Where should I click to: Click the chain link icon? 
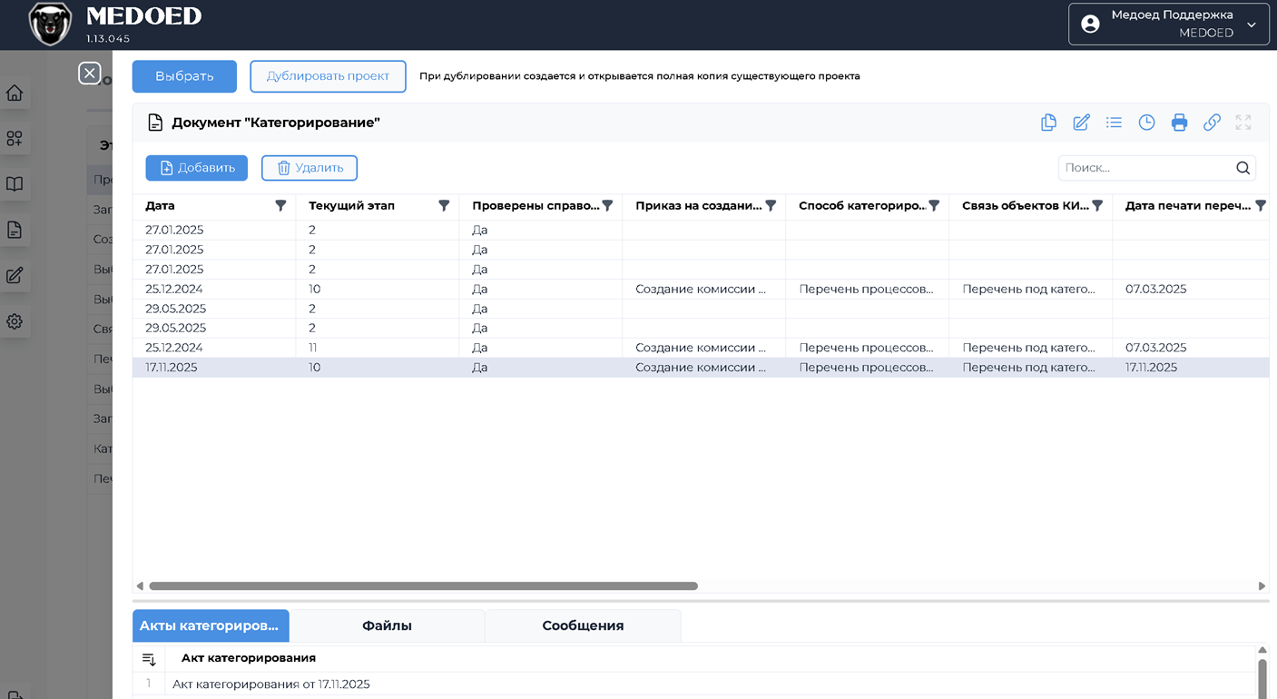point(1212,123)
